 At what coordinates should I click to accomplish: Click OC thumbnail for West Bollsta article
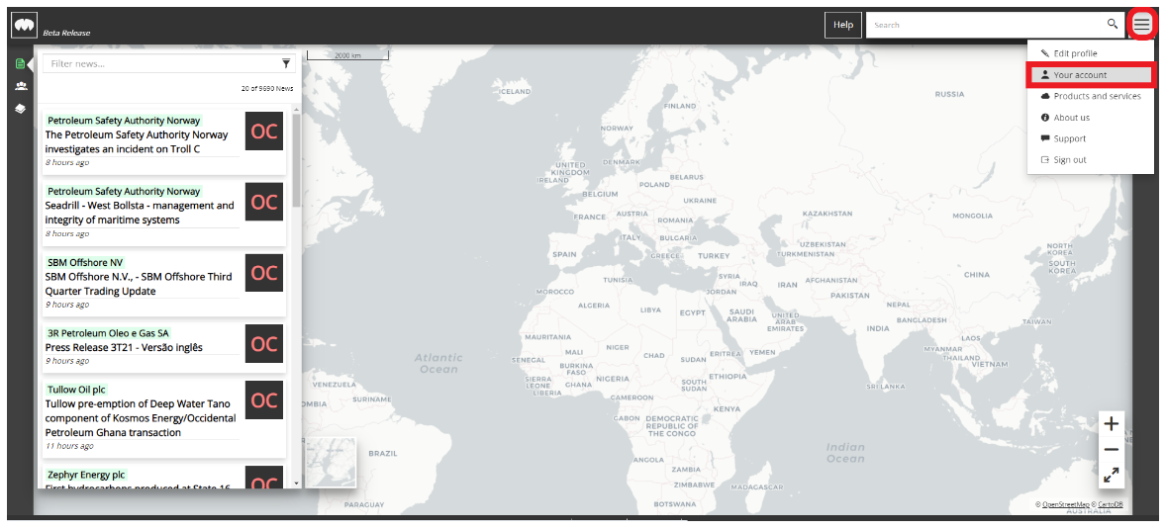[264, 202]
